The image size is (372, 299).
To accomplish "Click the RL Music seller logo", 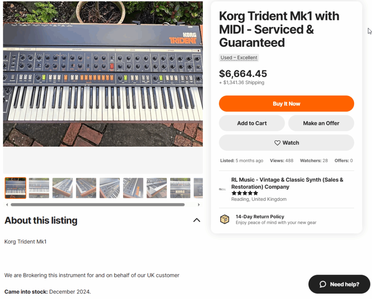I will point(222,189).
